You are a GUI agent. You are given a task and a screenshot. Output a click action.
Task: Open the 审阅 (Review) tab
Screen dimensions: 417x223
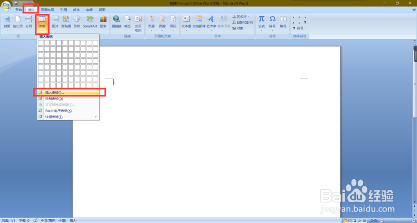(89, 10)
